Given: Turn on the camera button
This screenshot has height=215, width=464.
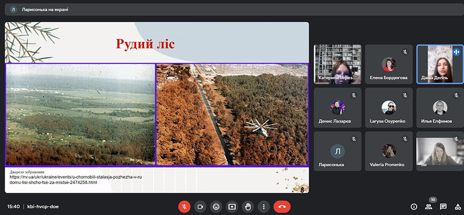Looking at the screenshot, I should point(201,207).
